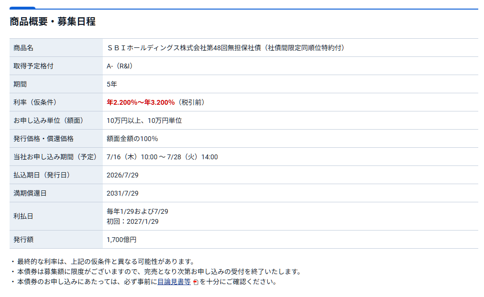
Task: Click the blue active tab indicator above heading
Action: 22,8
